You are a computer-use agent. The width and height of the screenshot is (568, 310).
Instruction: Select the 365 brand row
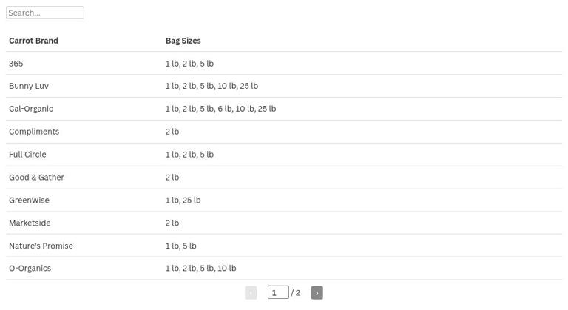tap(284, 63)
